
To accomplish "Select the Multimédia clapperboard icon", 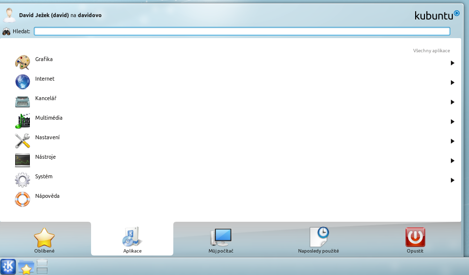I will point(23,121).
